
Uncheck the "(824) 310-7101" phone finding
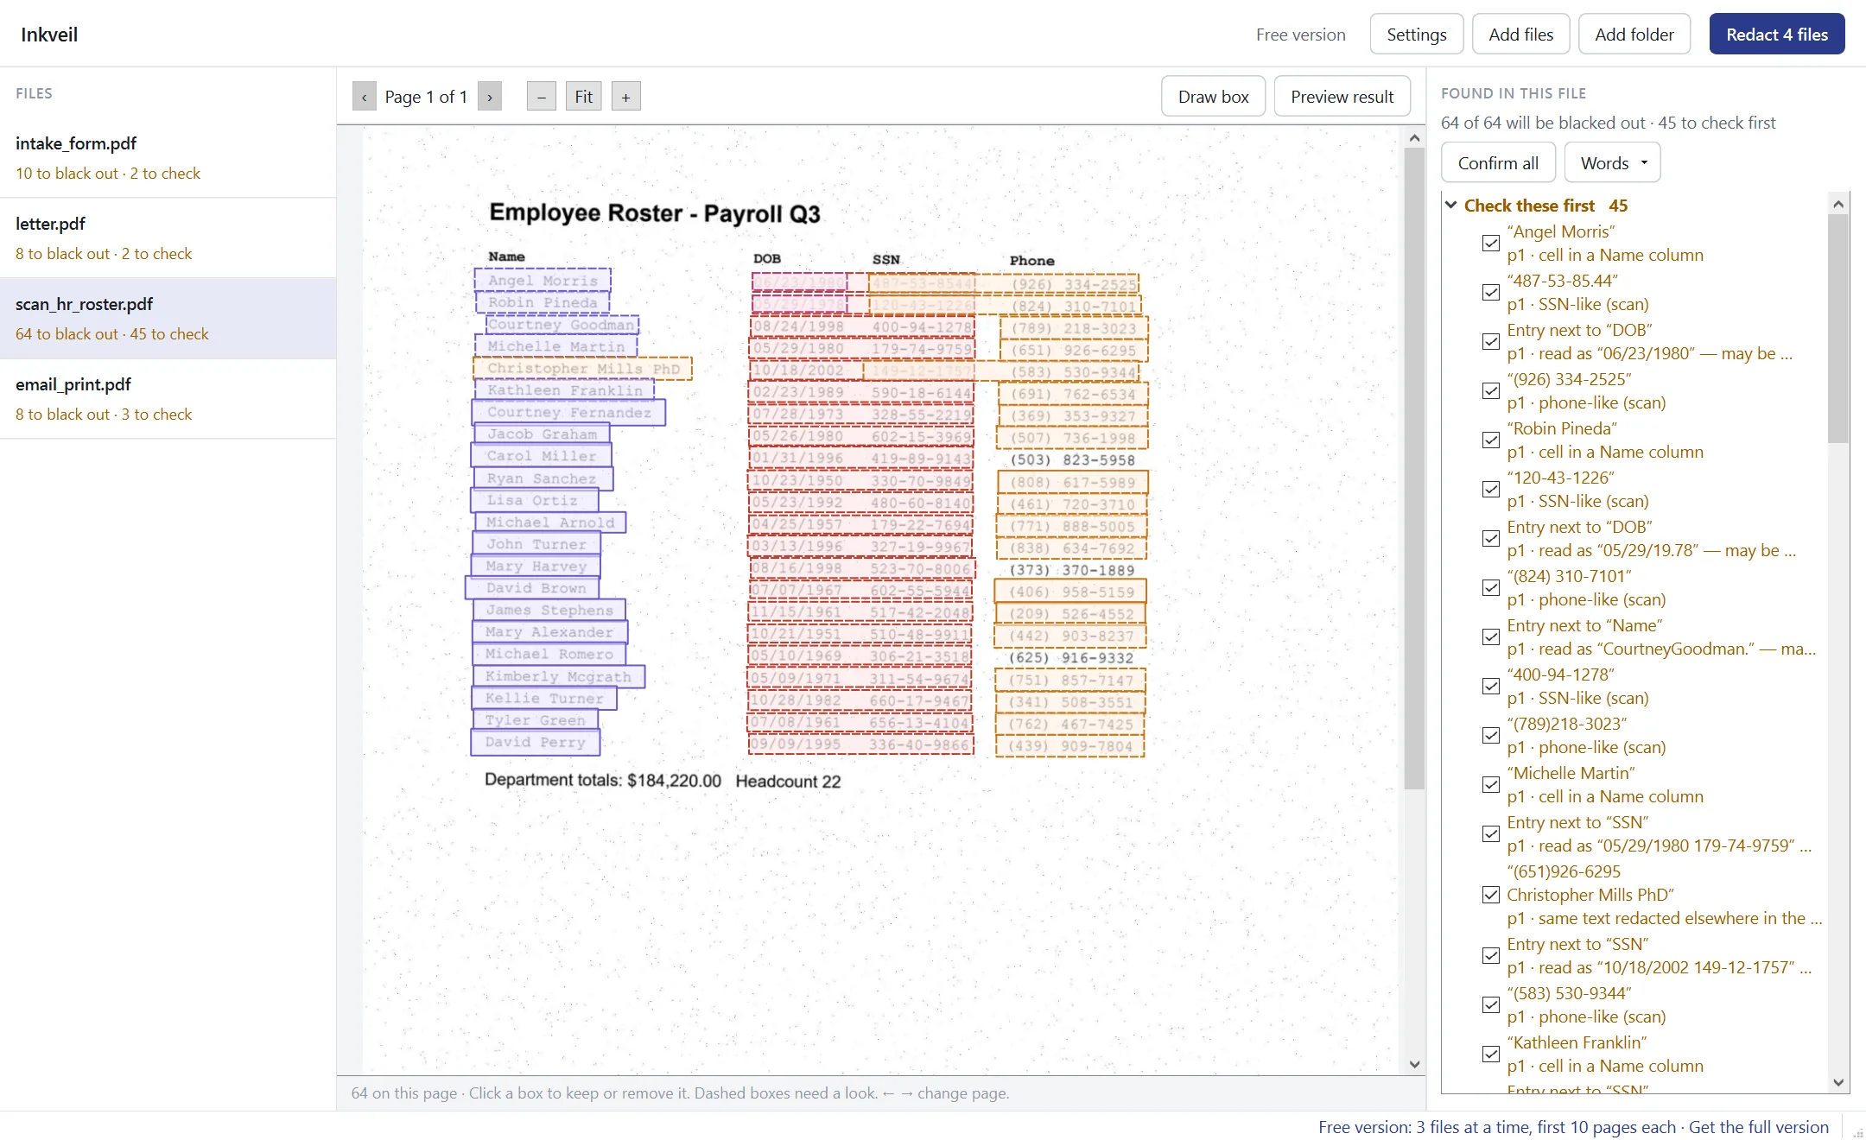point(1490,588)
